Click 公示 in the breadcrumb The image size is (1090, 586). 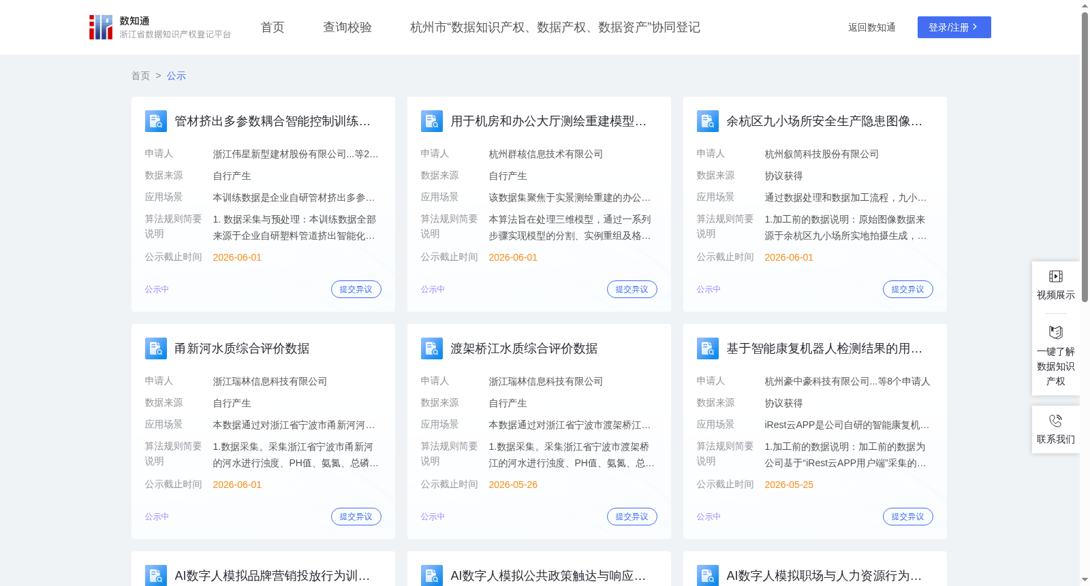(176, 76)
